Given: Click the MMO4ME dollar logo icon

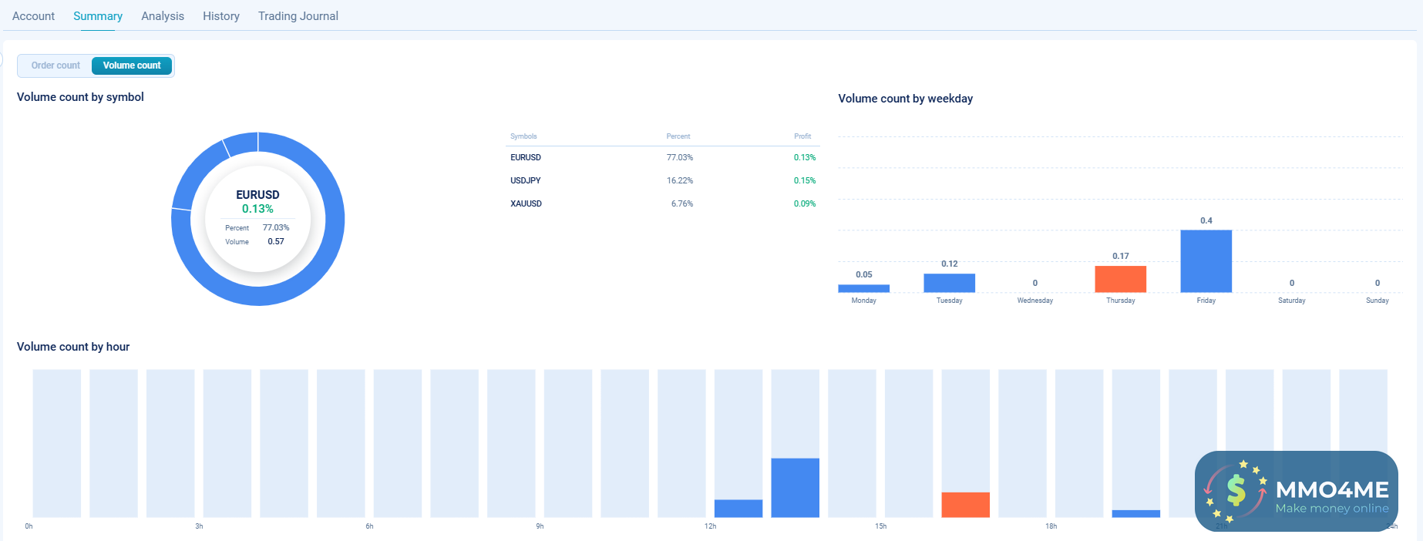Looking at the screenshot, I should click(1236, 491).
